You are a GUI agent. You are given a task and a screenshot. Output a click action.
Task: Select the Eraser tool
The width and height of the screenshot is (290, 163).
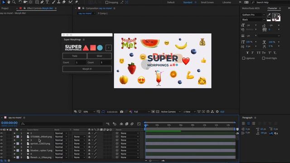[64, 2]
